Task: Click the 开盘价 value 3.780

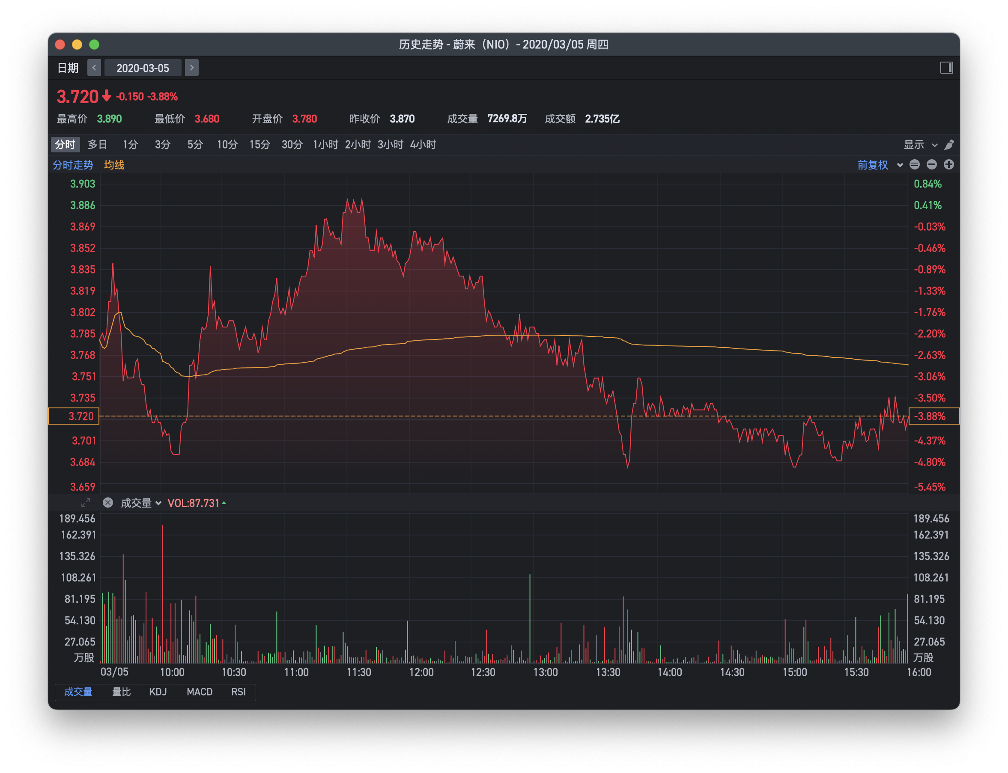Action: point(304,119)
